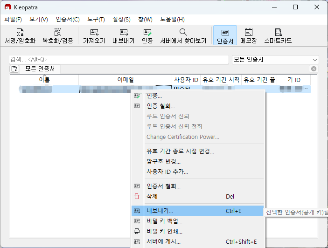Click the 인증 certify toolbar icon
This screenshot has width=328, height=248.
pos(147,36)
